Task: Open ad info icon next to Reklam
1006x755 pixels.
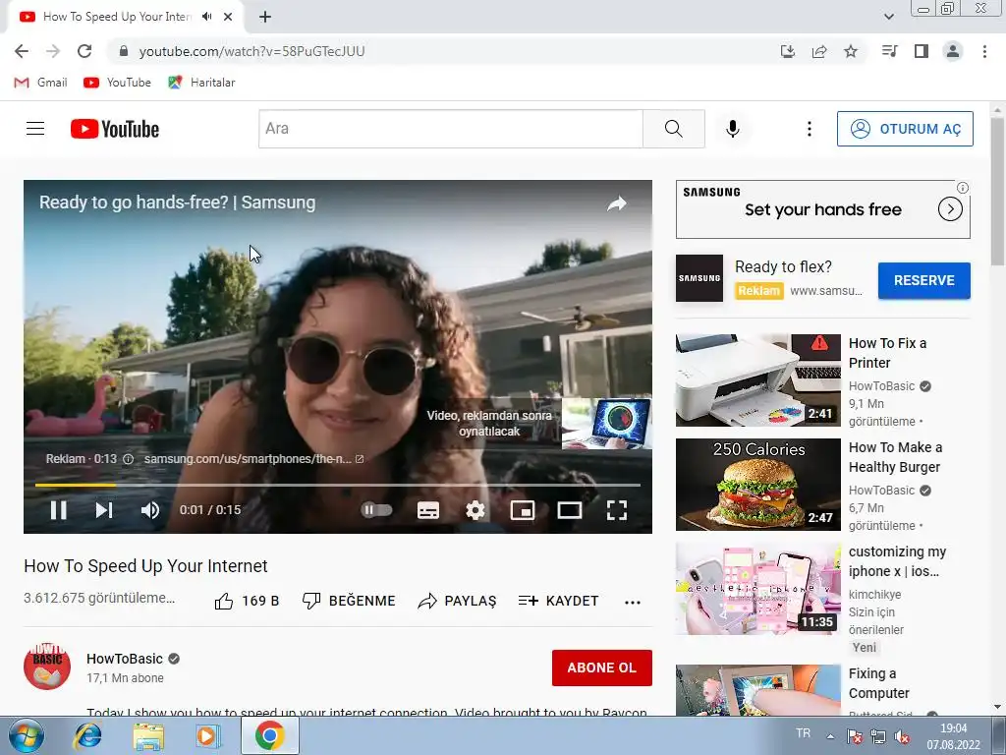Action: (x=128, y=459)
